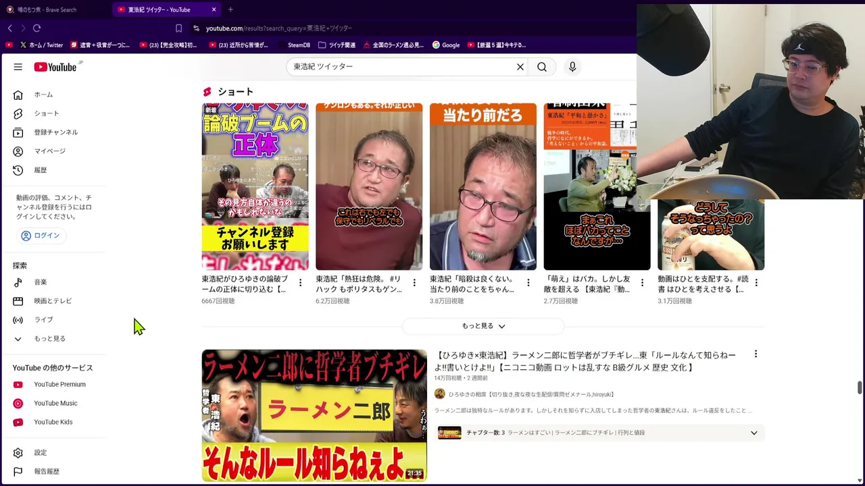The height and width of the screenshot is (486, 865).
Task: Open the 全国のラーメン bookmark
Action: [x=393, y=45]
